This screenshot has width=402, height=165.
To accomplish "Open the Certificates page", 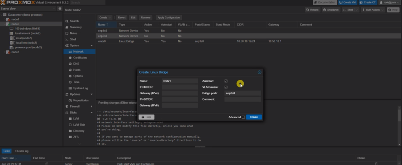I will point(80,58).
